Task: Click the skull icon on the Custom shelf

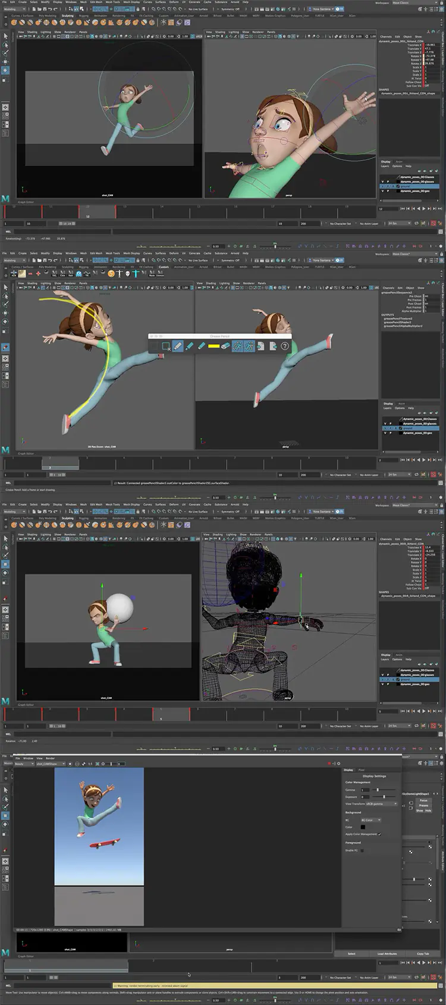Action: tap(128, 273)
